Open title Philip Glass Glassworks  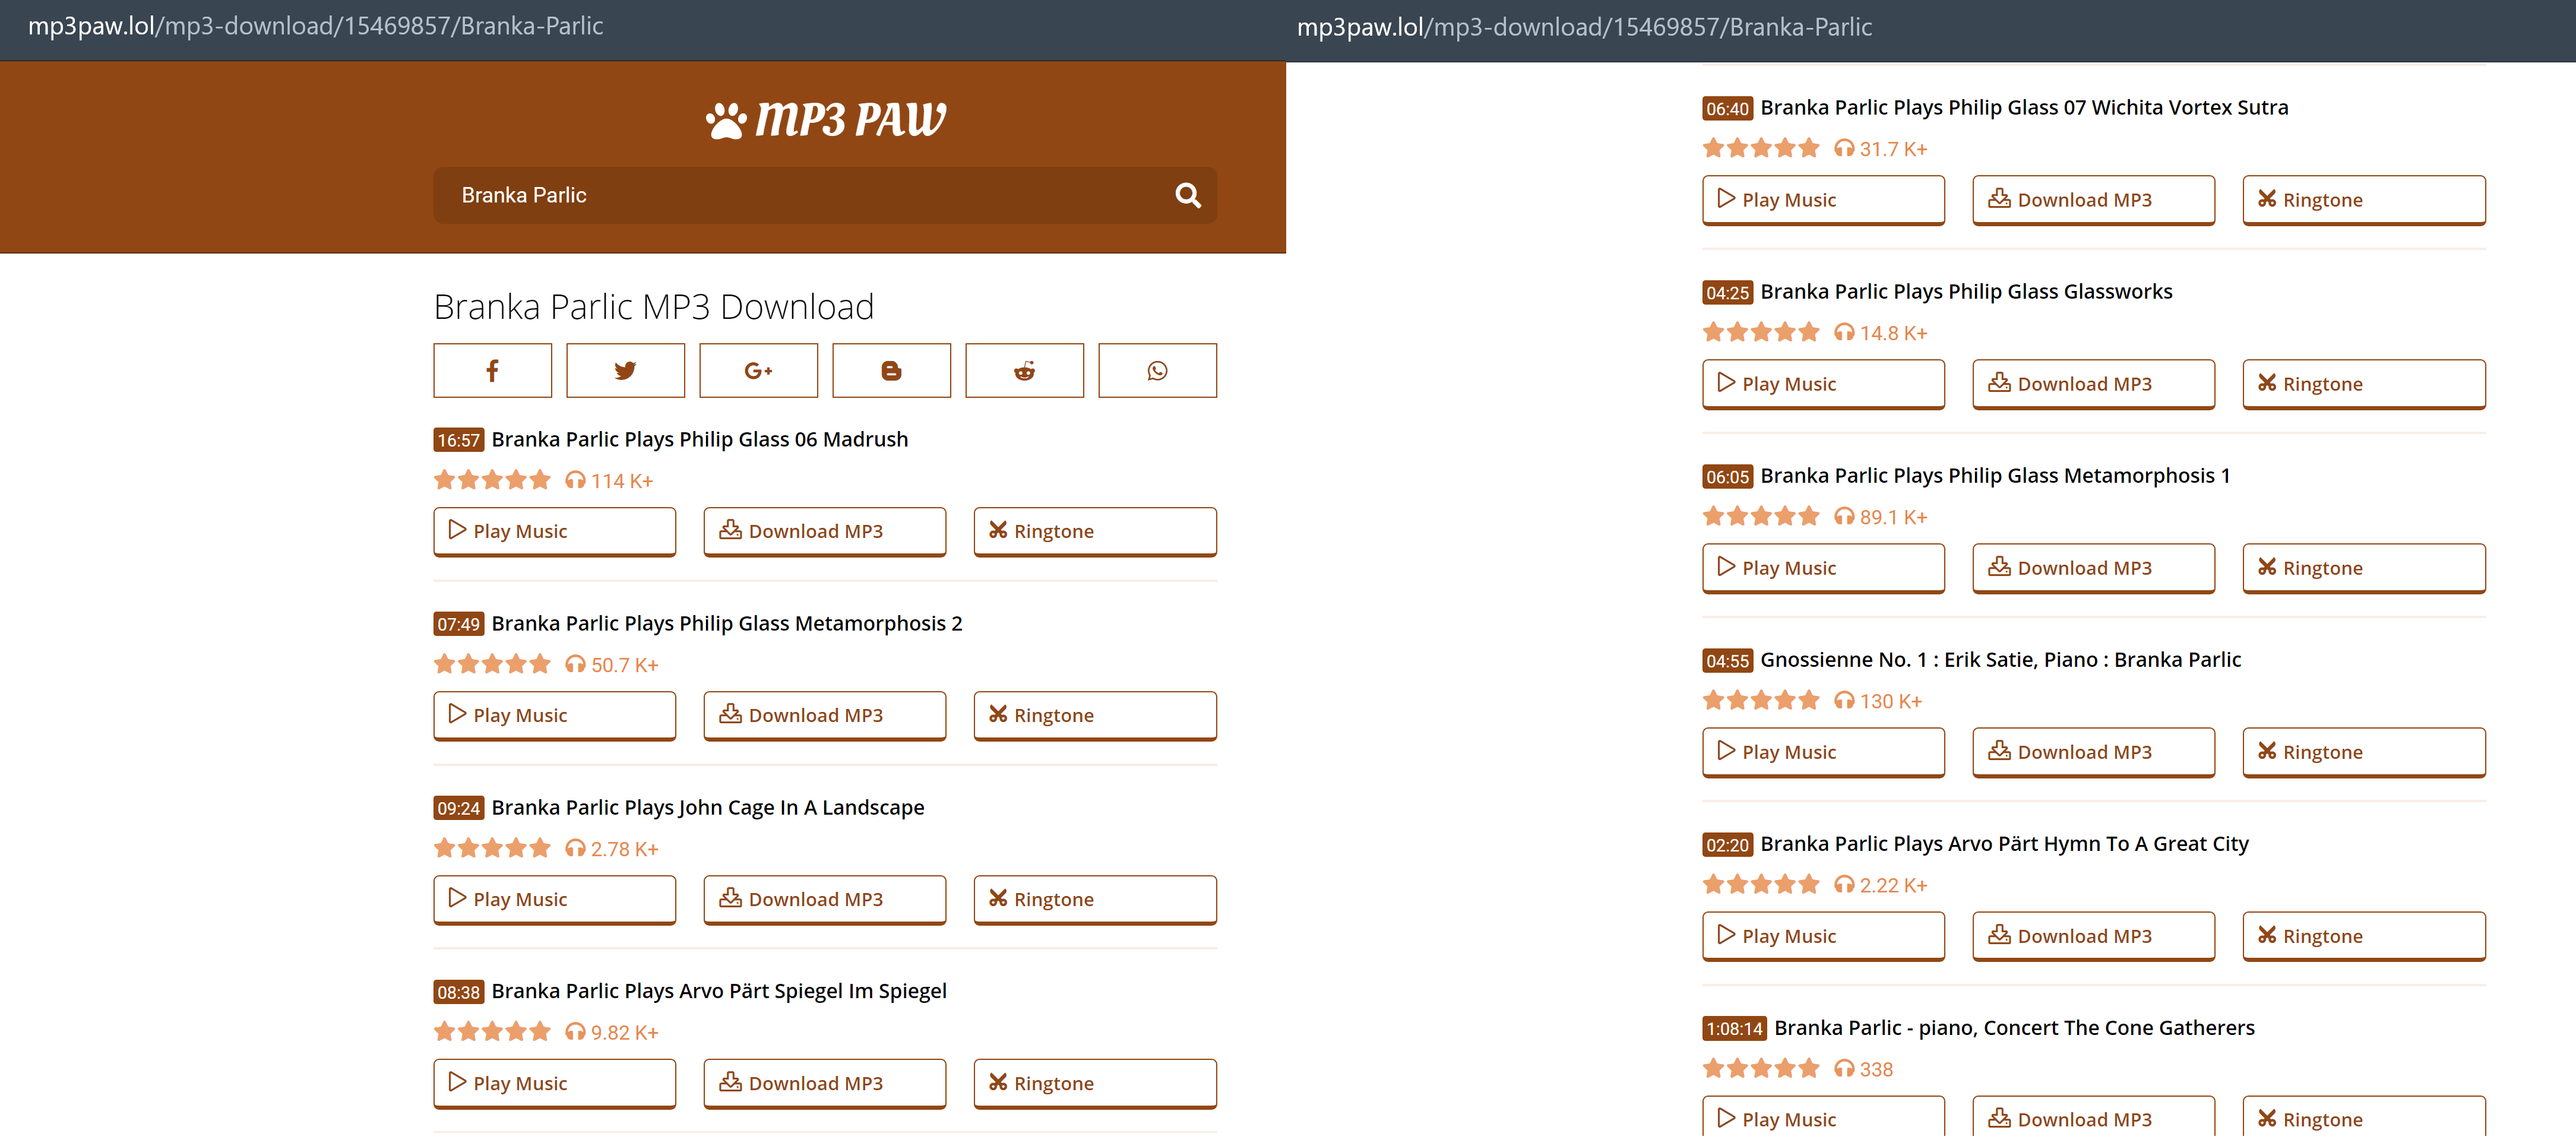click(1966, 291)
